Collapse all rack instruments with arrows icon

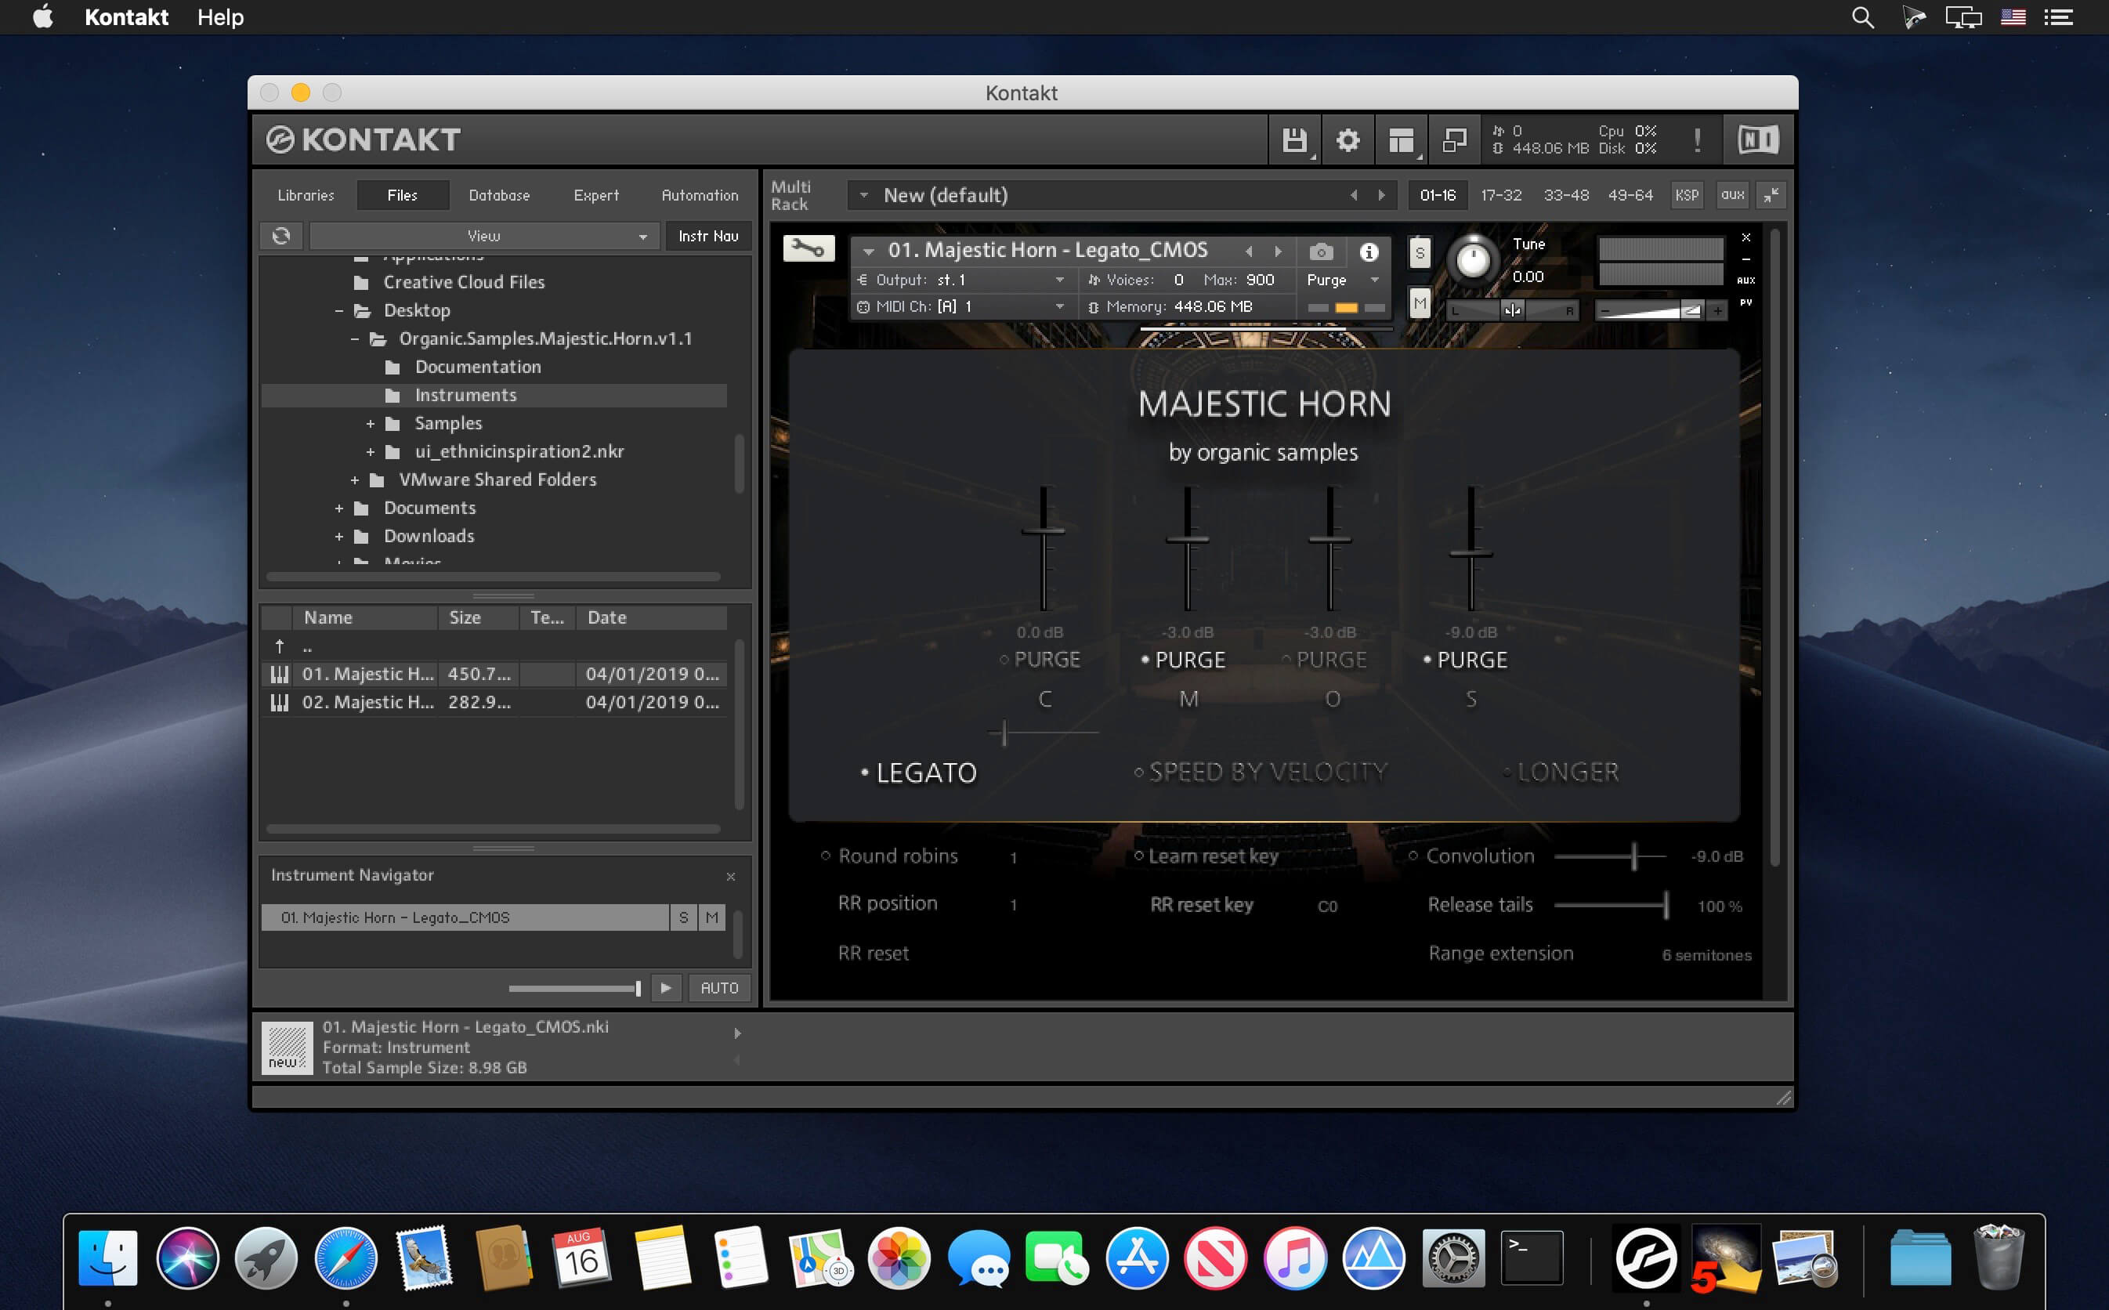point(1771,195)
